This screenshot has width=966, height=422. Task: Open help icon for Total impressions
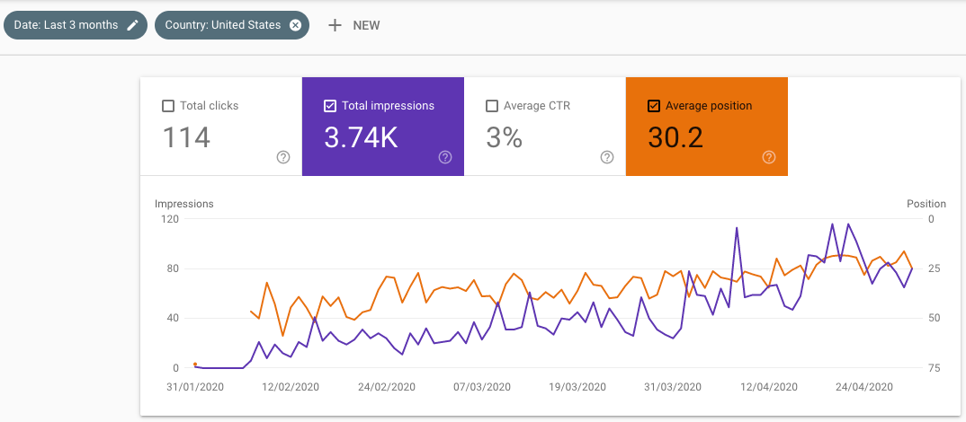coord(445,157)
